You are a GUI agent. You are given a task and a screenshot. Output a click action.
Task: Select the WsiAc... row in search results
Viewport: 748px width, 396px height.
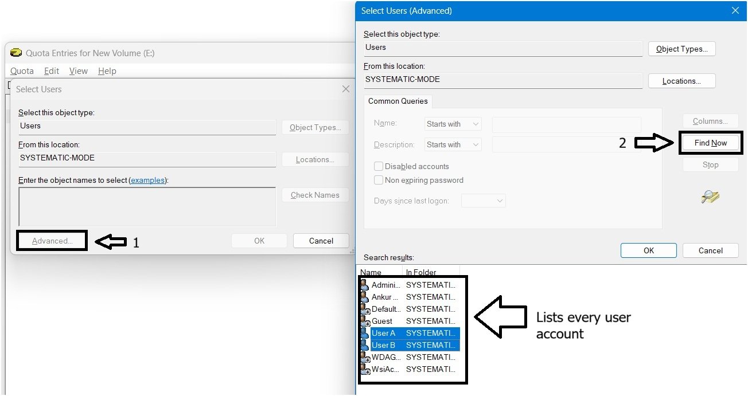point(410,369)
